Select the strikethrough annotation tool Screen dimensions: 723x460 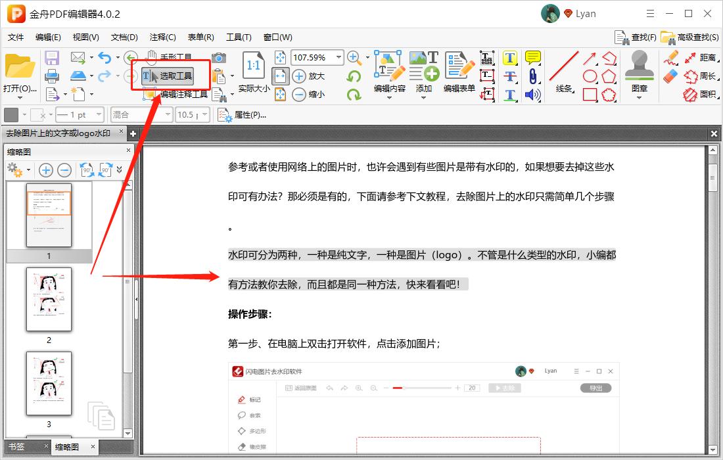click(510, 76)
